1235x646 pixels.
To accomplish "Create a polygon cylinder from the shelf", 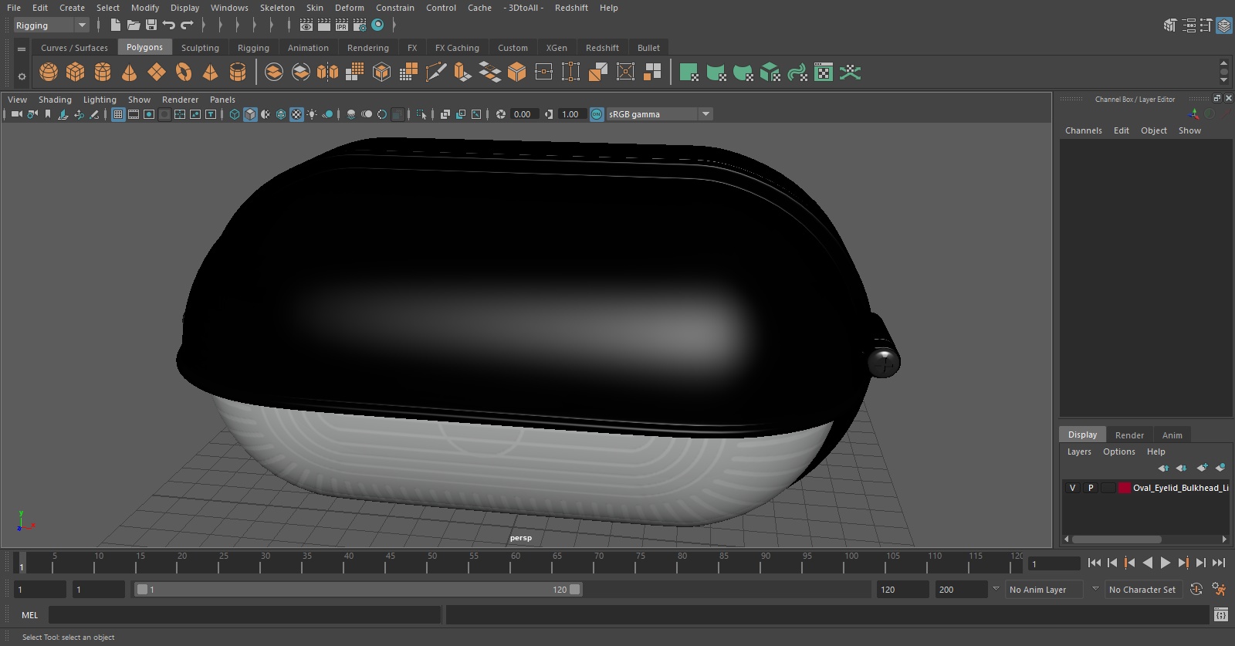I will click(103, 73).
